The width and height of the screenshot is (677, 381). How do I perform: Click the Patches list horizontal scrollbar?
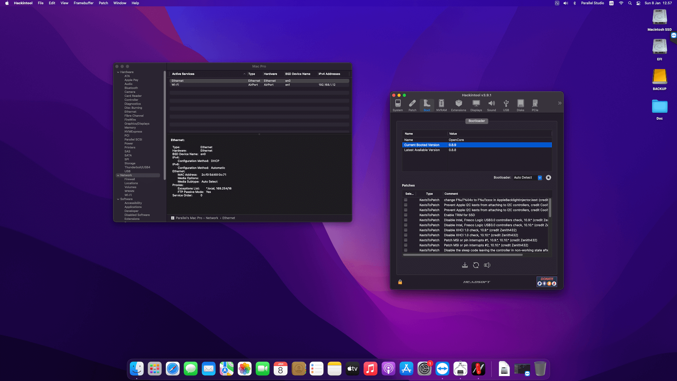pos(463,255)
